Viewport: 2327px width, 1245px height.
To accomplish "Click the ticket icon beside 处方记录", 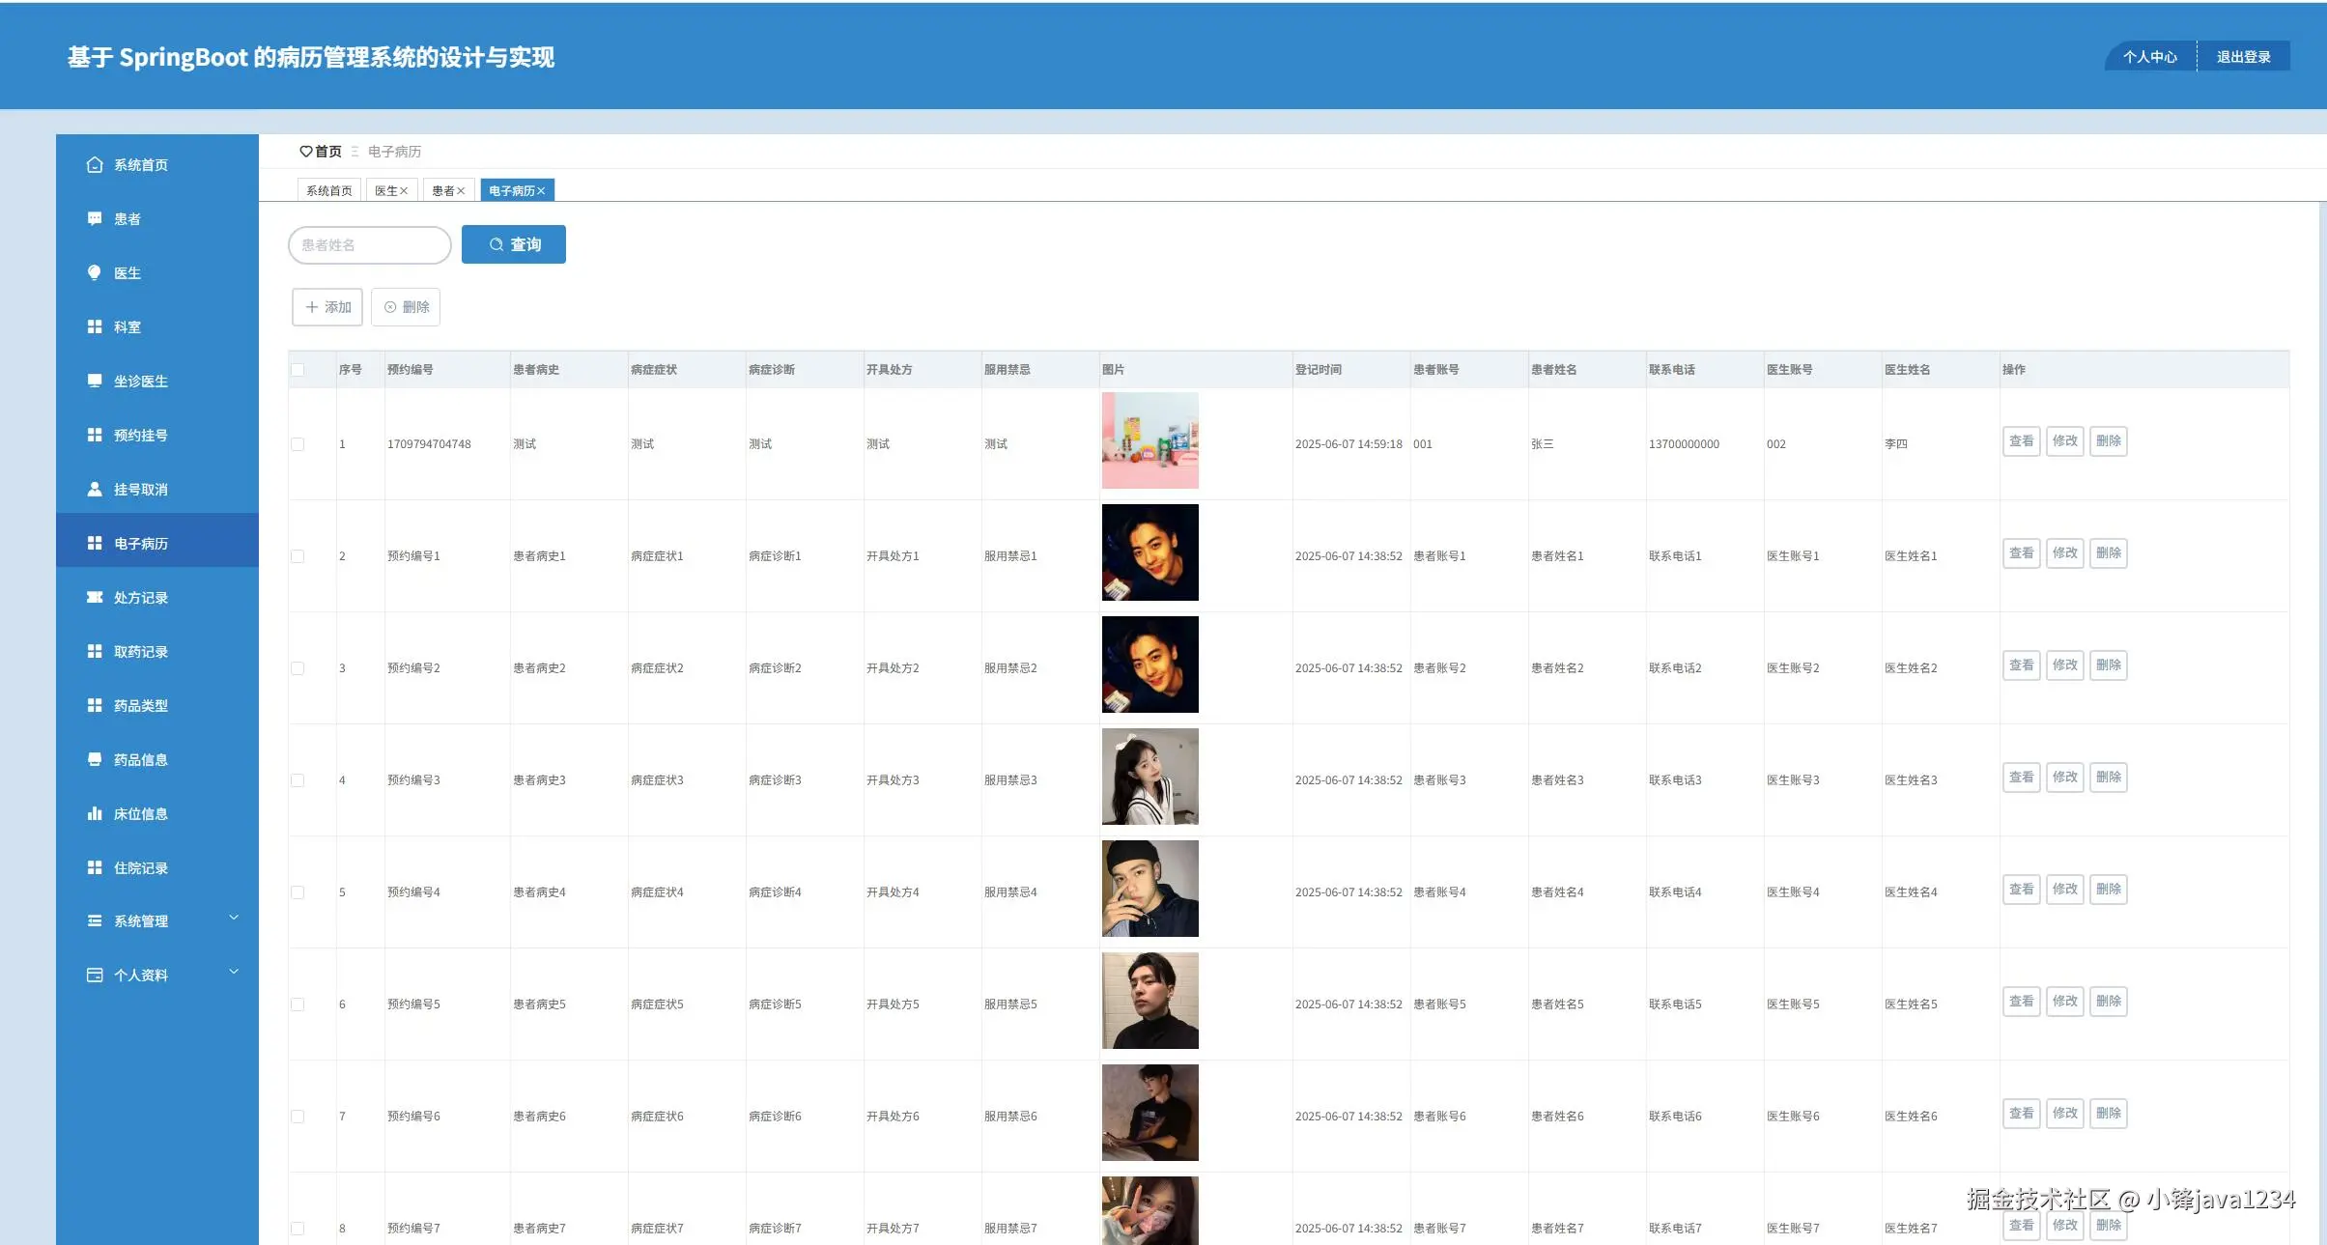I will pyautogui.click(x=94, y=598).
